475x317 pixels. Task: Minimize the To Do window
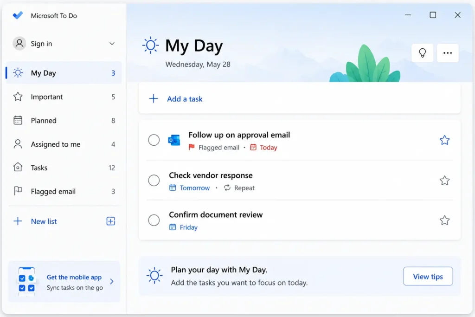(408, 15)
